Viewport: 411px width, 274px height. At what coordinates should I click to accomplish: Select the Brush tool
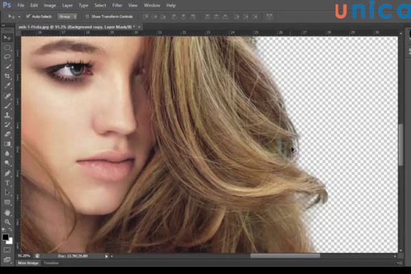(x=8, y=105)
